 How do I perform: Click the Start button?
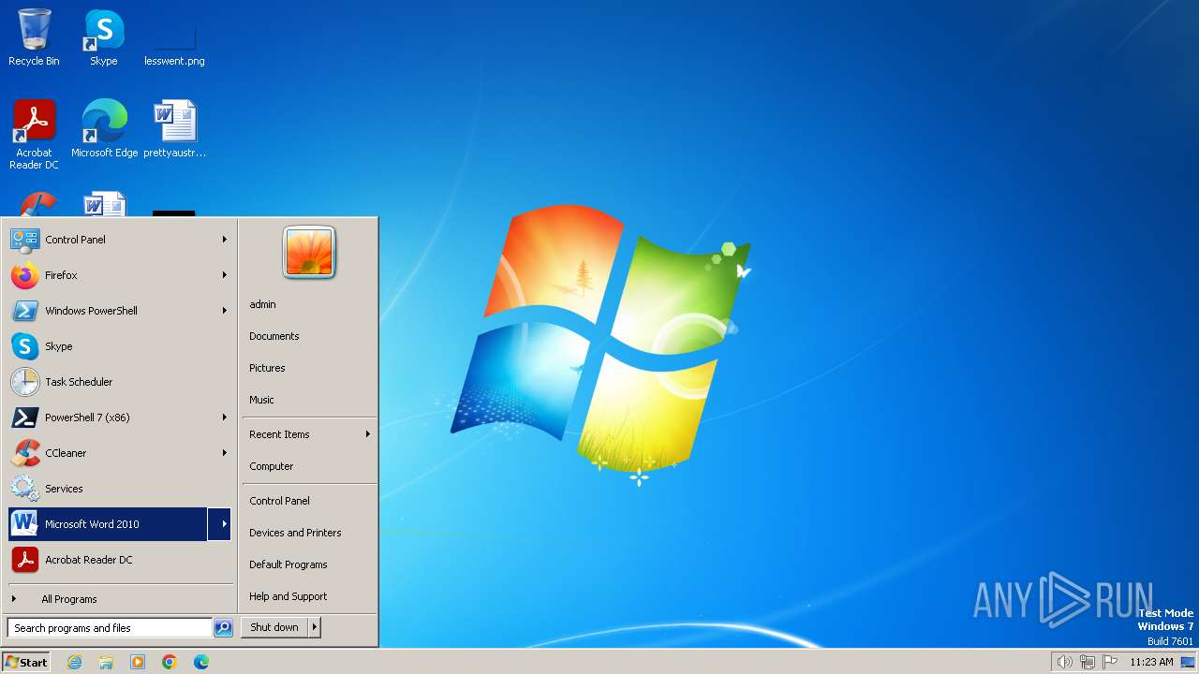[x=26, y=662]
